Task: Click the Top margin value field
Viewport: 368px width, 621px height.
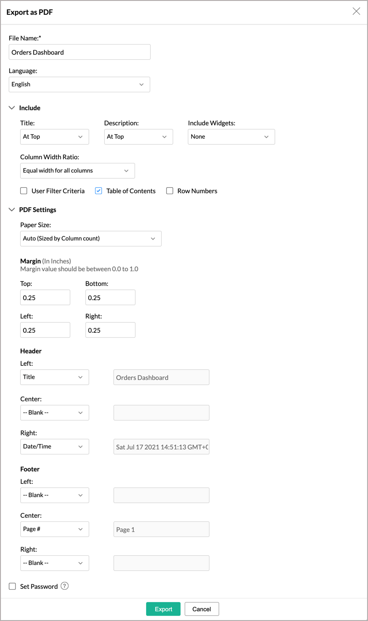Action: pos(45,297)
